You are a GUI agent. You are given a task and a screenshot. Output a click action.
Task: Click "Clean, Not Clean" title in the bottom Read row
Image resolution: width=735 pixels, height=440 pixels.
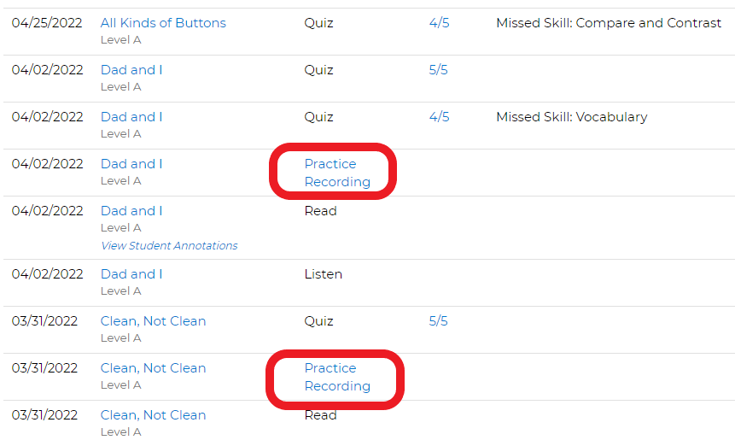click(154, 414)
